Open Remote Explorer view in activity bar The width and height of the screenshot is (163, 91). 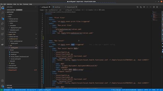click(x=2, y=29)
